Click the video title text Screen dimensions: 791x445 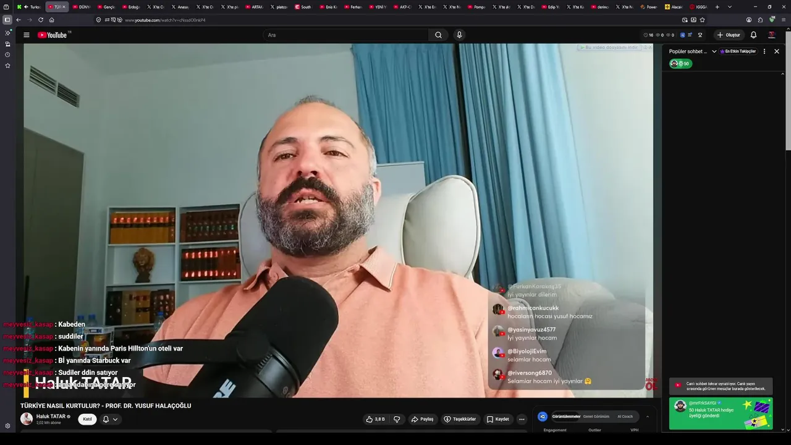(106, 406)
